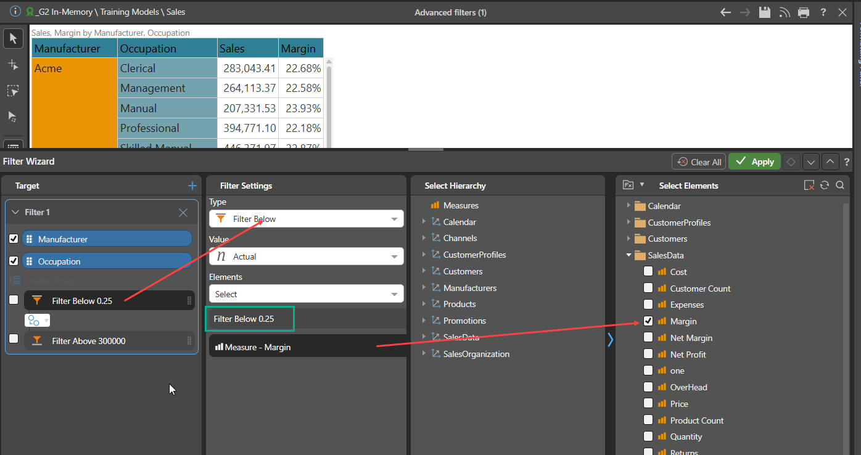Enable the Net Profit checkbox
This screenshot has height=455, width=861.
[648, 354]
